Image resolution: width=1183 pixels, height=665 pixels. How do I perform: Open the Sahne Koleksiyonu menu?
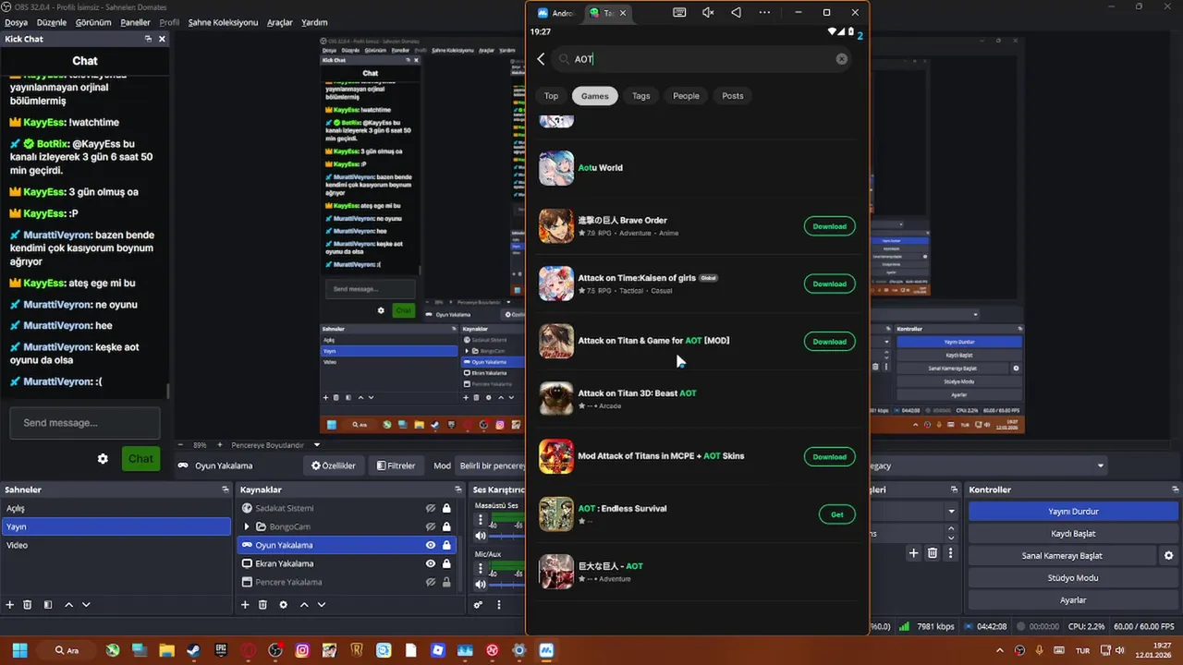(x=223, y=22)
